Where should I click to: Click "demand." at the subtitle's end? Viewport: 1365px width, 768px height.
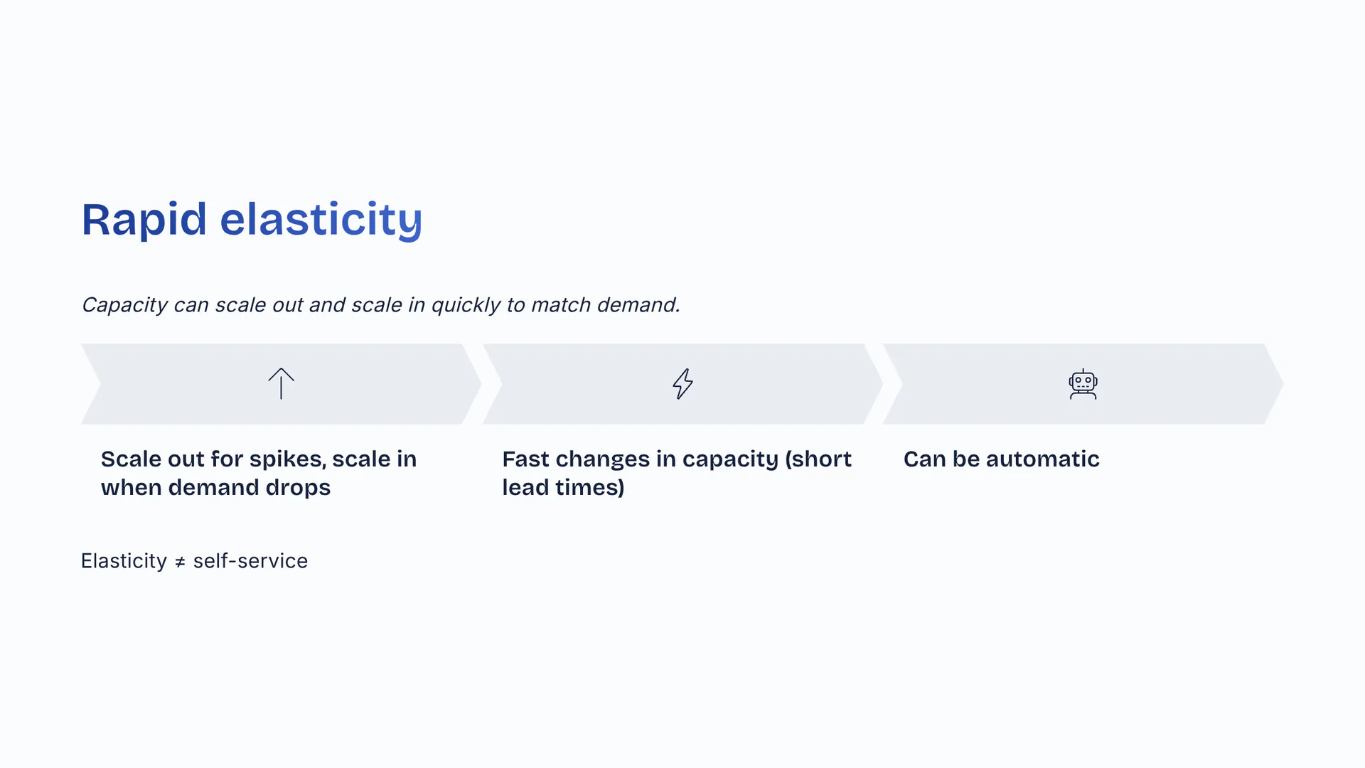pyautogui.click(x=638, y=305)
